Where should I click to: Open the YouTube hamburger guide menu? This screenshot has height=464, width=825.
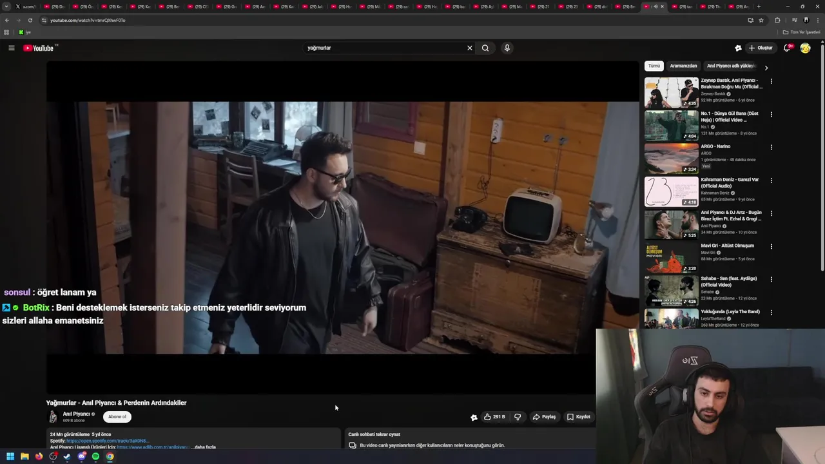point(12,48)
